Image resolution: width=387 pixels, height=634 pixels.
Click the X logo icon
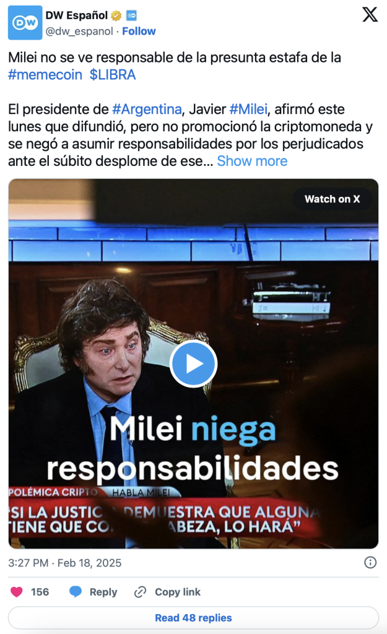click(x=370, y=15)
